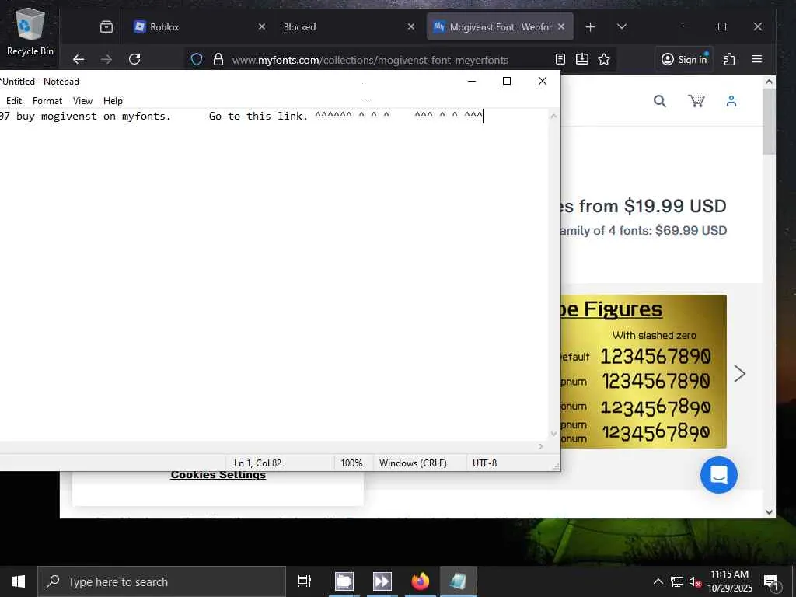Minimize the Notepad window

472,81
